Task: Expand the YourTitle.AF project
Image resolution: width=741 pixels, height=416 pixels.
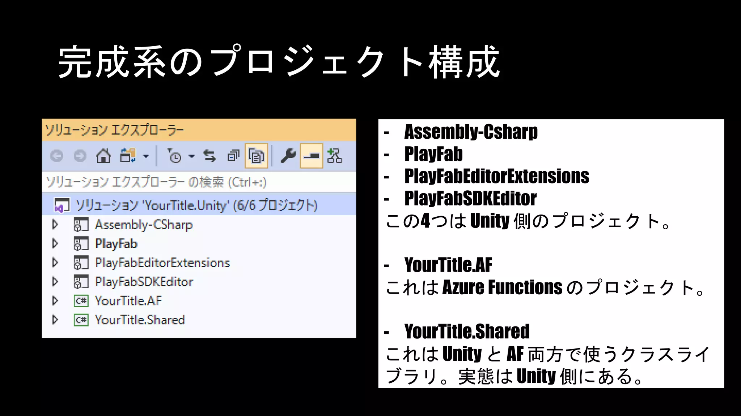Action: [x=55, y=300]
